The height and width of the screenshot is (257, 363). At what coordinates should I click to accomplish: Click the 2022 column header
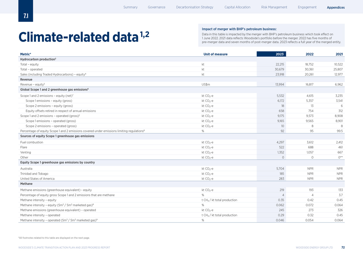coord(309,54)
